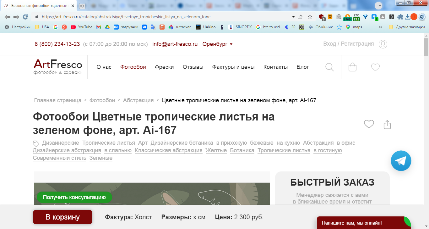Click the Получить консультацию button
This screenshot has height=229, width=429.
(x=74, y=197)
